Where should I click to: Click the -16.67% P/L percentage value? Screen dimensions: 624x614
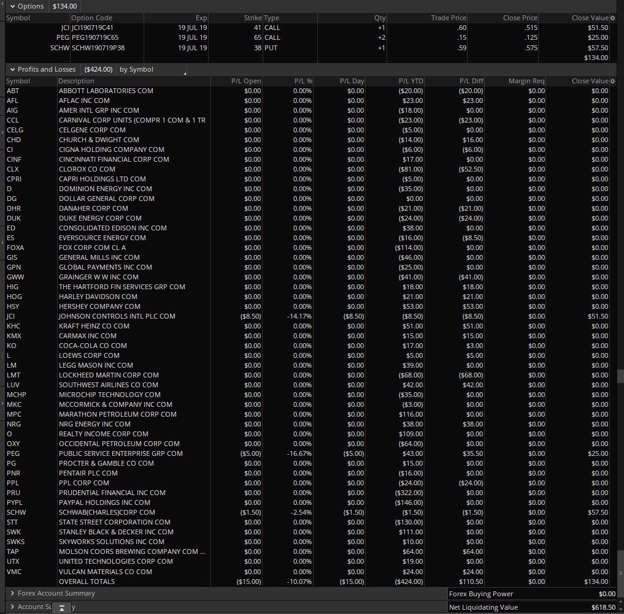[x=299, y=453]
